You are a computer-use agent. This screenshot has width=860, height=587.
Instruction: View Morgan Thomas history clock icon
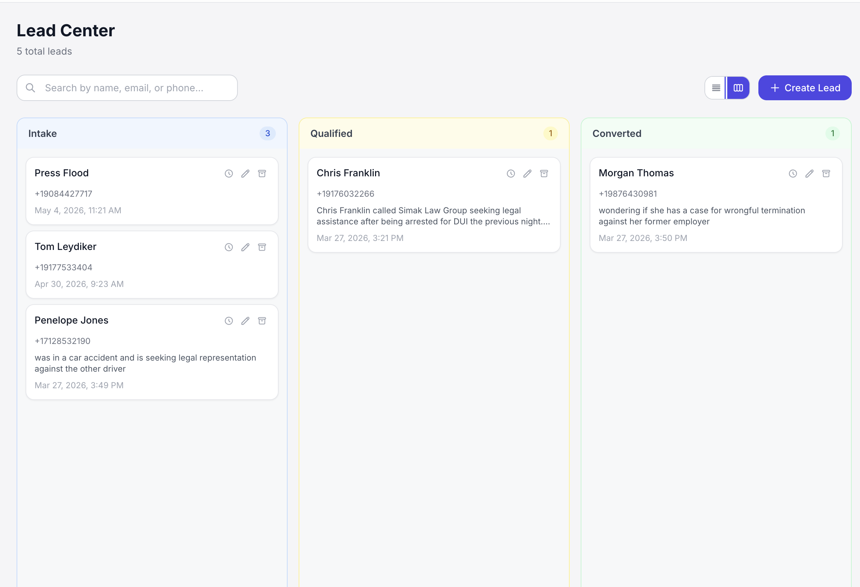793,174
